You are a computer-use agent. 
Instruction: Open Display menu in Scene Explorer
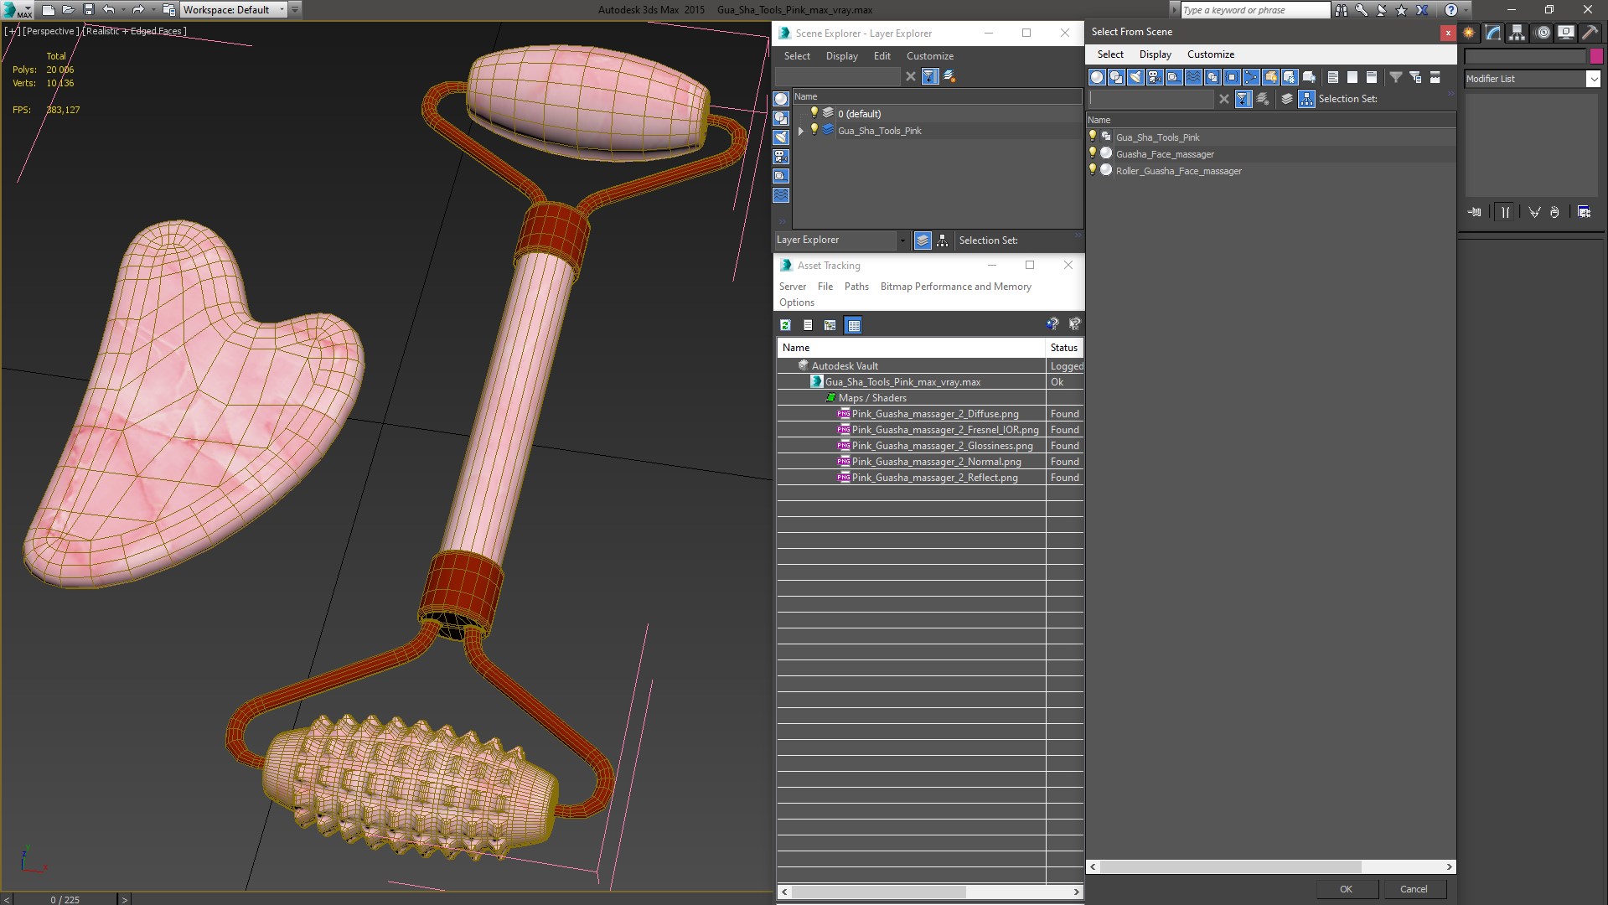pyautogui.click(x=841, y=56)
